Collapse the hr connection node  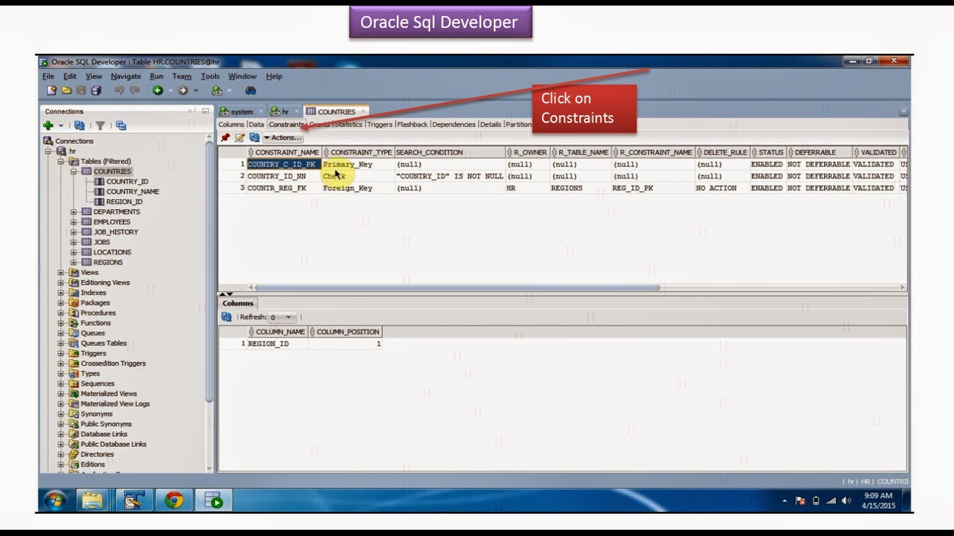[x=49, y=151]
